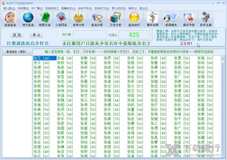Select name 张德 [66]
Screen dimensions: 227x160
(x=112, y=105)
